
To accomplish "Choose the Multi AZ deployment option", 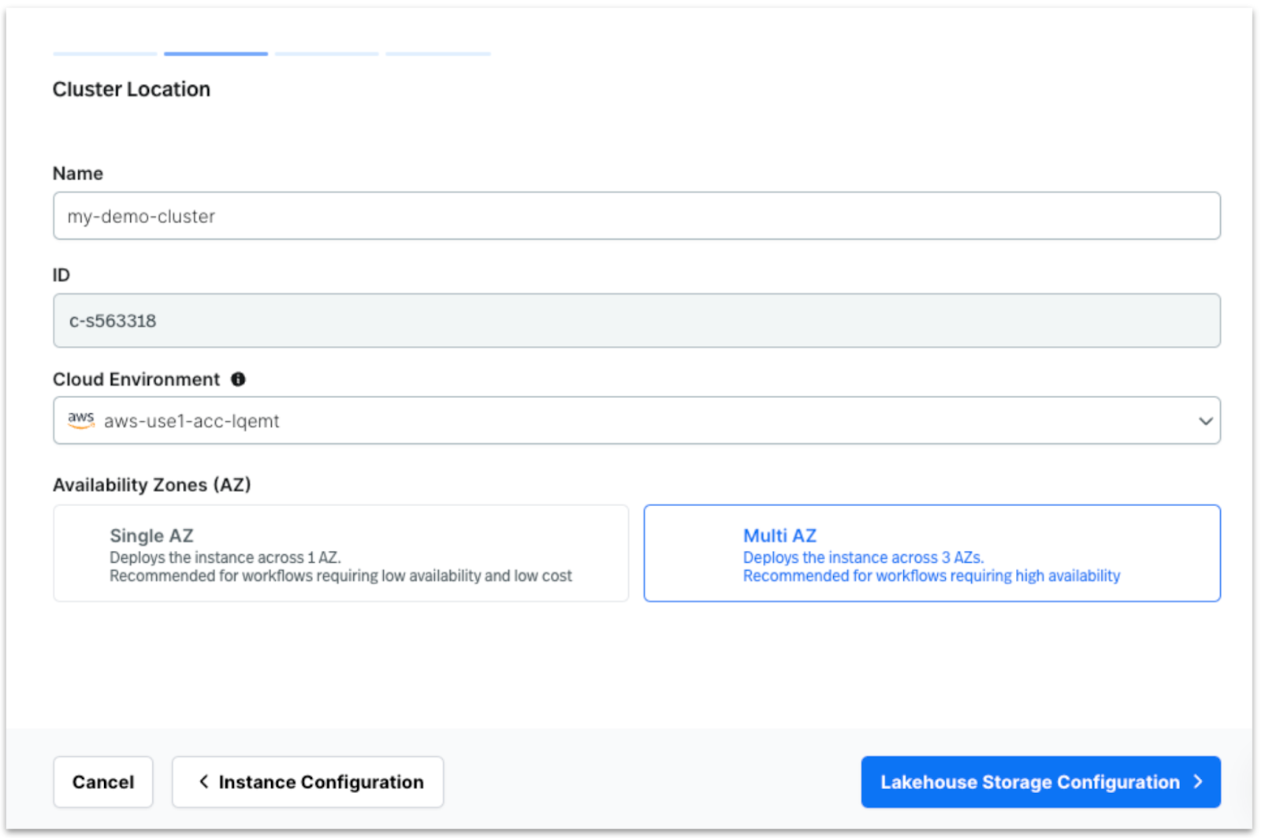I will [x=932, y=553].
